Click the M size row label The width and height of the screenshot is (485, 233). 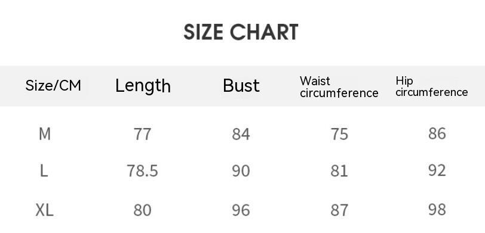coord(45,134)
